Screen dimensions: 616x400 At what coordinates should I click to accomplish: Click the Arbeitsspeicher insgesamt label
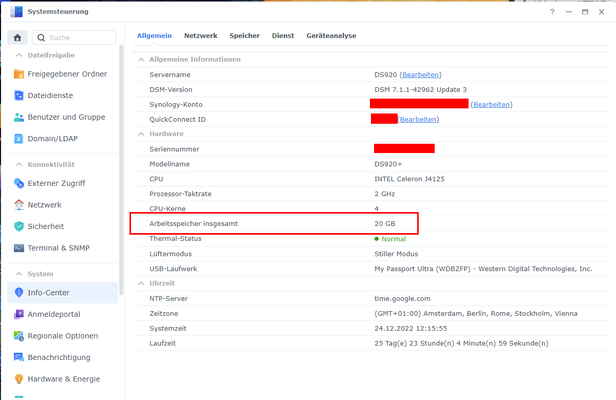click(193, 224)
